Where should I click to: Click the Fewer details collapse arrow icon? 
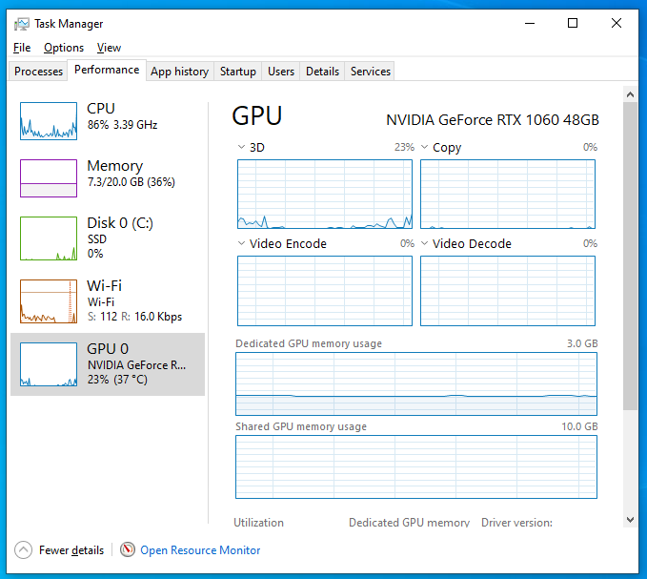23,550
